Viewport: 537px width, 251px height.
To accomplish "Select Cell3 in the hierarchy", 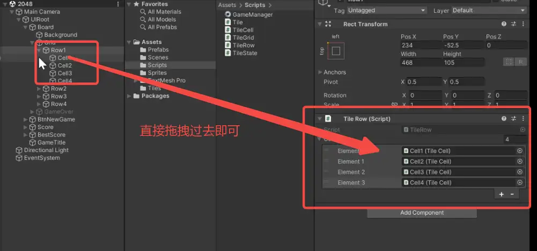I will coord(65,73).
